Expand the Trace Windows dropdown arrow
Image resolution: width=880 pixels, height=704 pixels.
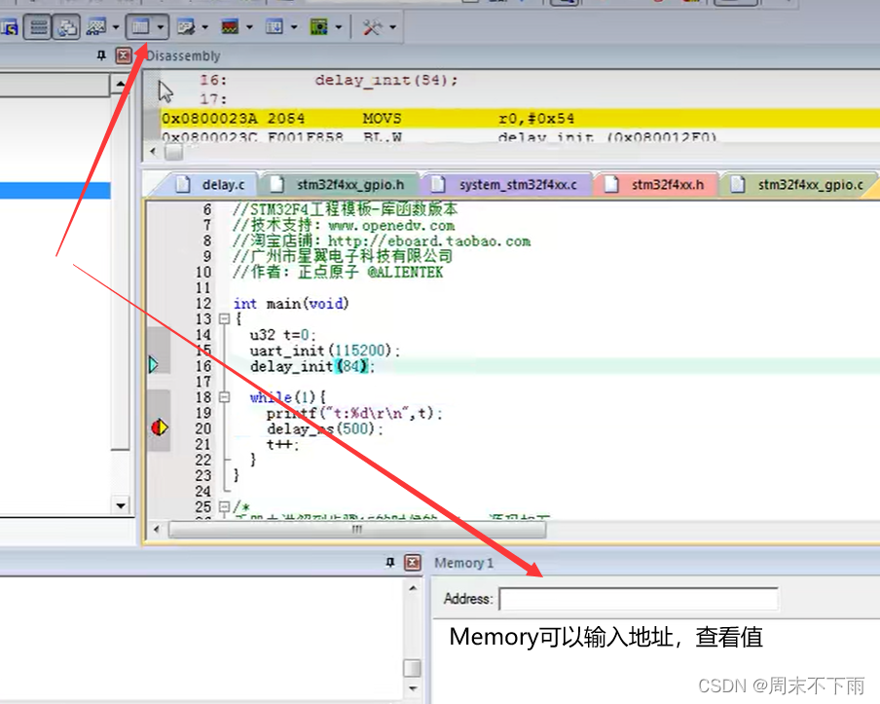click(294, 27)
